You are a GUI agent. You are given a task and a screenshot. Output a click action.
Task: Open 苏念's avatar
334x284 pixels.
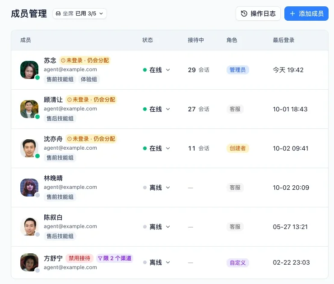pos(29,70)
